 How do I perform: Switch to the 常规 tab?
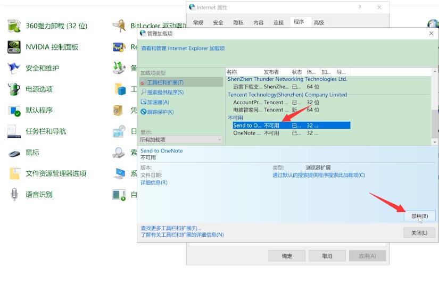(x=198, y=22)
